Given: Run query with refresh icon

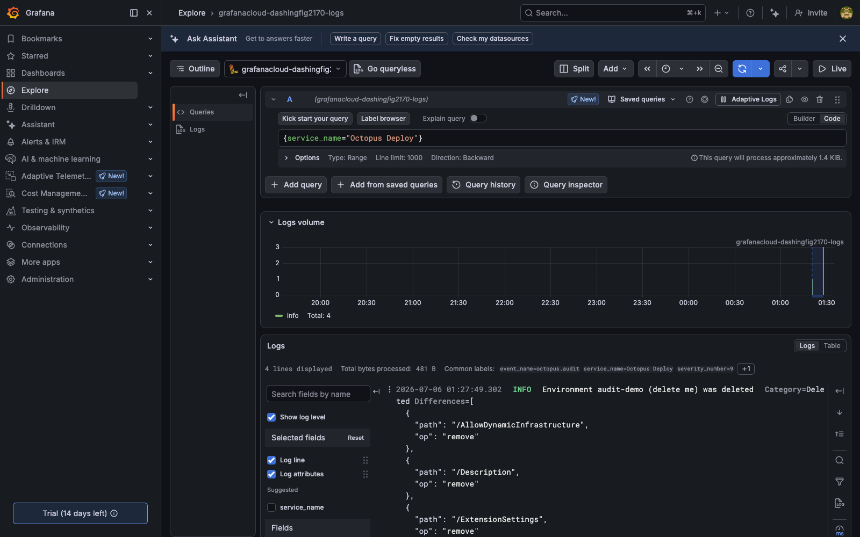Looking at the screenshot, I should (x=742, y=69).
